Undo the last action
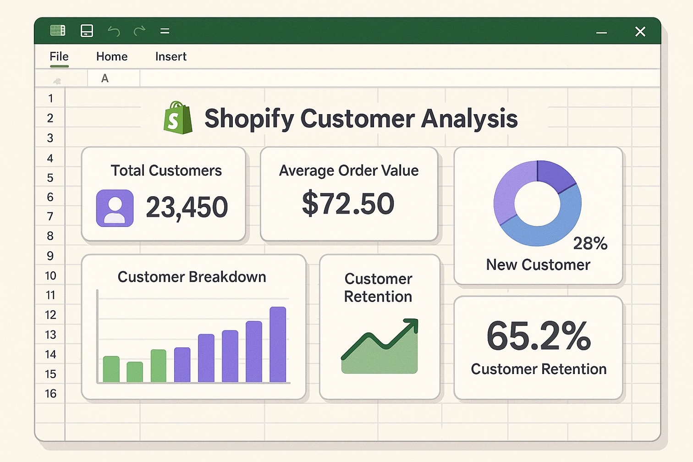Viewport: 693px width, 462px height. [114, 31]
